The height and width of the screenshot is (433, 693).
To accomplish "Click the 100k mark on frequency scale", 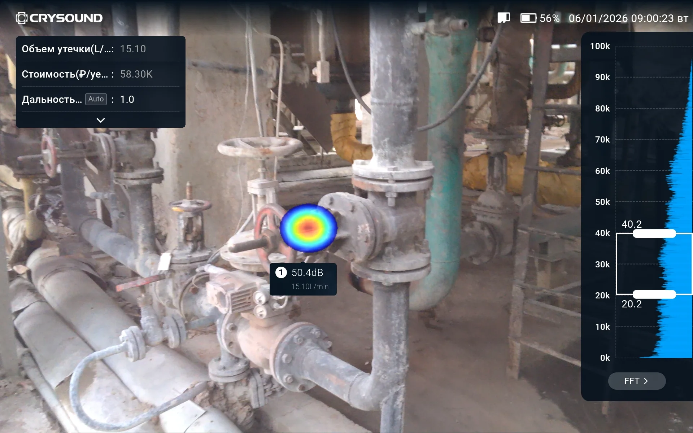I will (600, 46).
